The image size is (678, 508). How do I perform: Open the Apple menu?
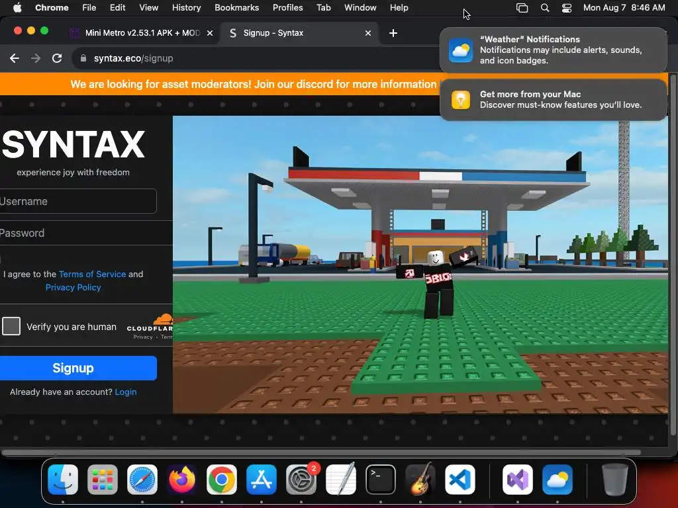point(17,8)
